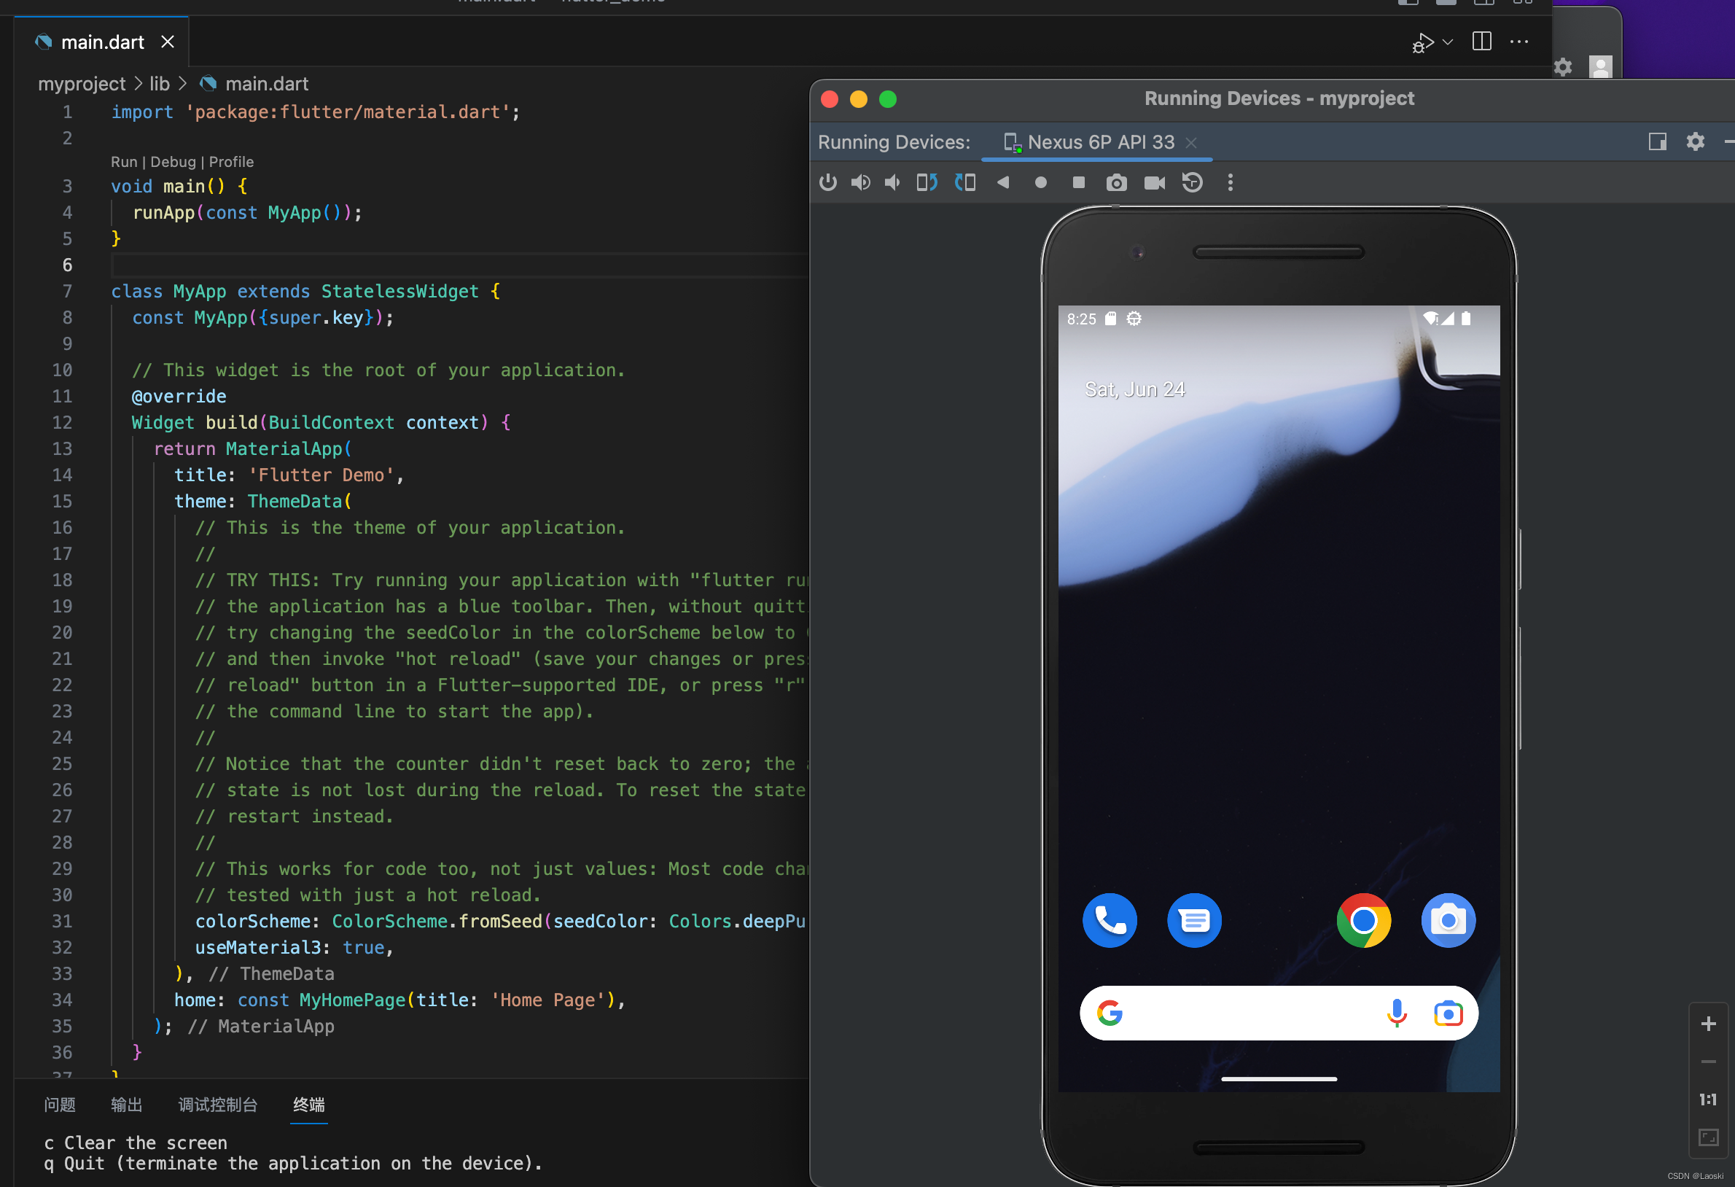Click the volume up icon
The width and height of the screenshot is (1735, 1187).
click(x=860, y=183)
